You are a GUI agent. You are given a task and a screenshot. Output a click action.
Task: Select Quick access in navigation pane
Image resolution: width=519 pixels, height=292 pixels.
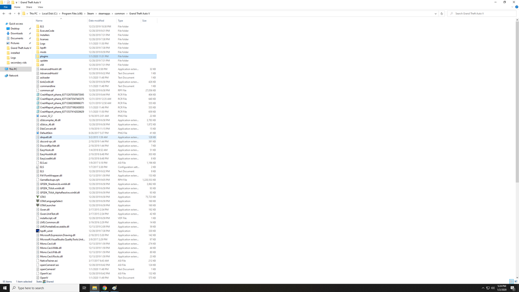pos(16,24)
